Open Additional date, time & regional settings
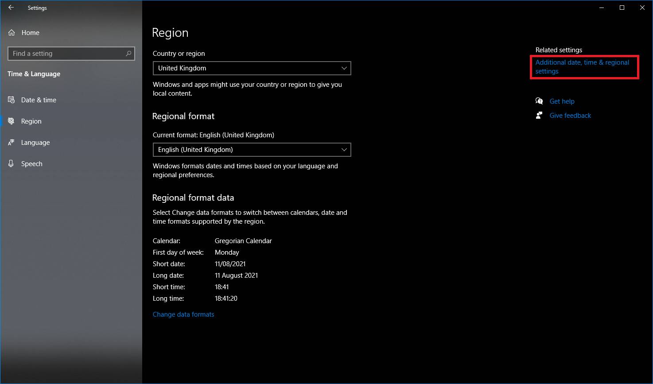The width and height of the screenshot is (653, 384). coord(582,67)
